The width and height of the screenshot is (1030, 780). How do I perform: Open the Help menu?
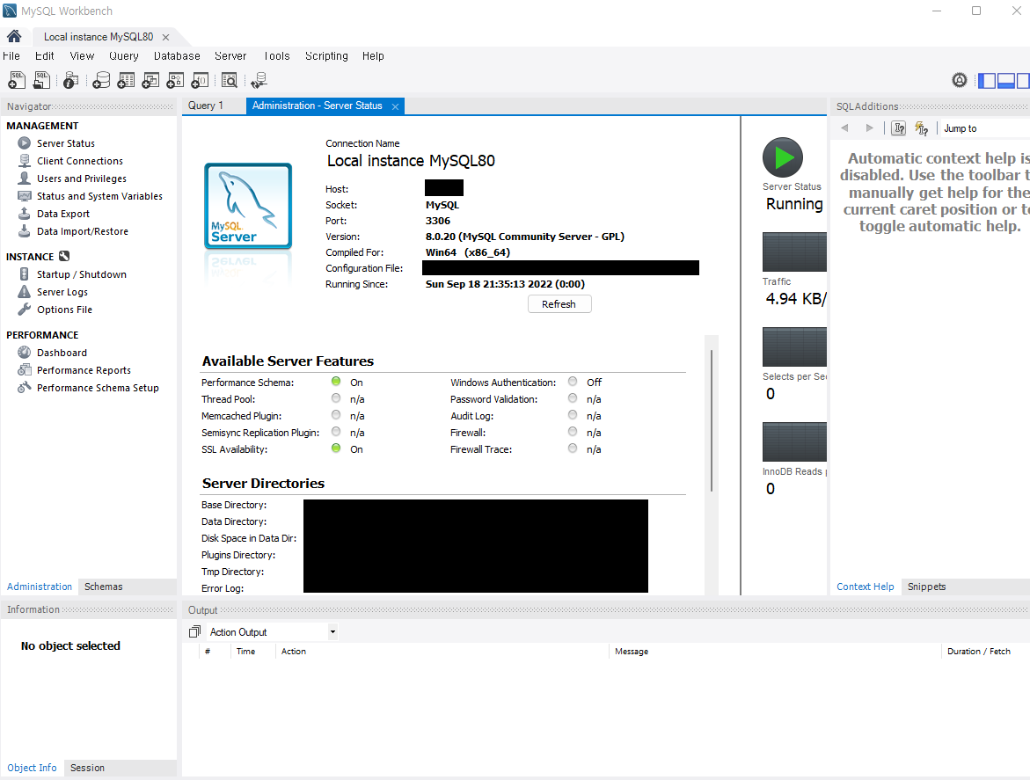pyautogui.click(x=373, y=55)
